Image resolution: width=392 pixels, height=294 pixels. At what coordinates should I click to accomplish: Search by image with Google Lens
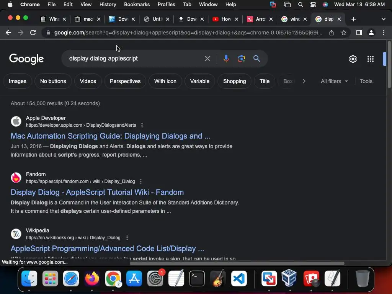pos(241,59)
